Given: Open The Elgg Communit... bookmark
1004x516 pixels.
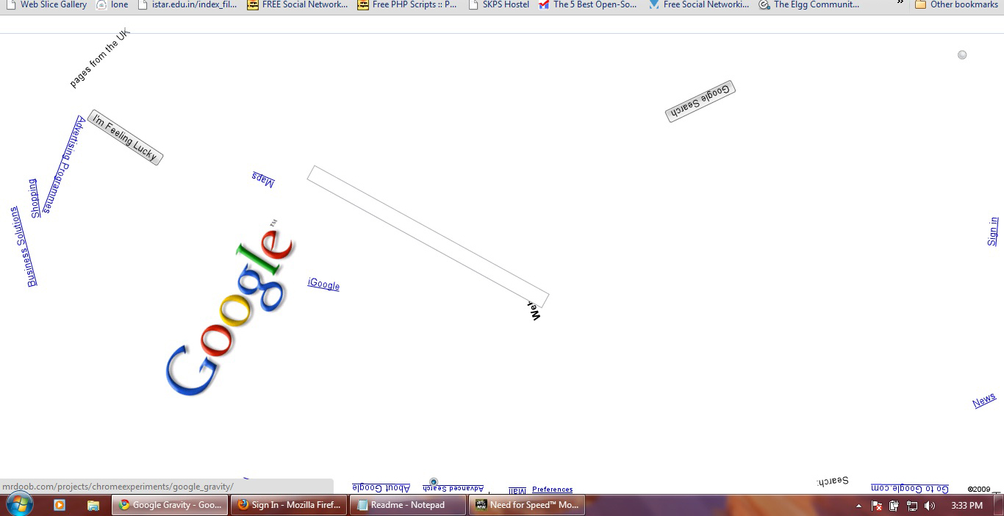Looking at the screenshot, I should coord(809,4).
